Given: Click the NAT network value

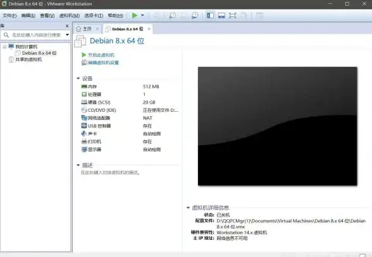Looking at the screenshot, I should [147, 118].
